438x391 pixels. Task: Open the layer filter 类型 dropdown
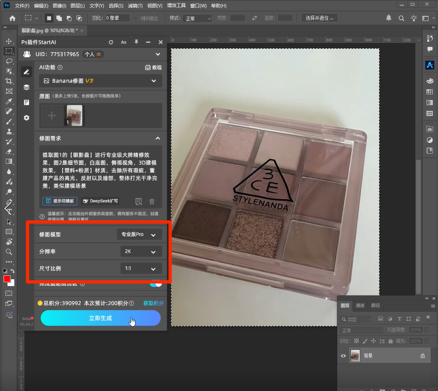(355, 319)
